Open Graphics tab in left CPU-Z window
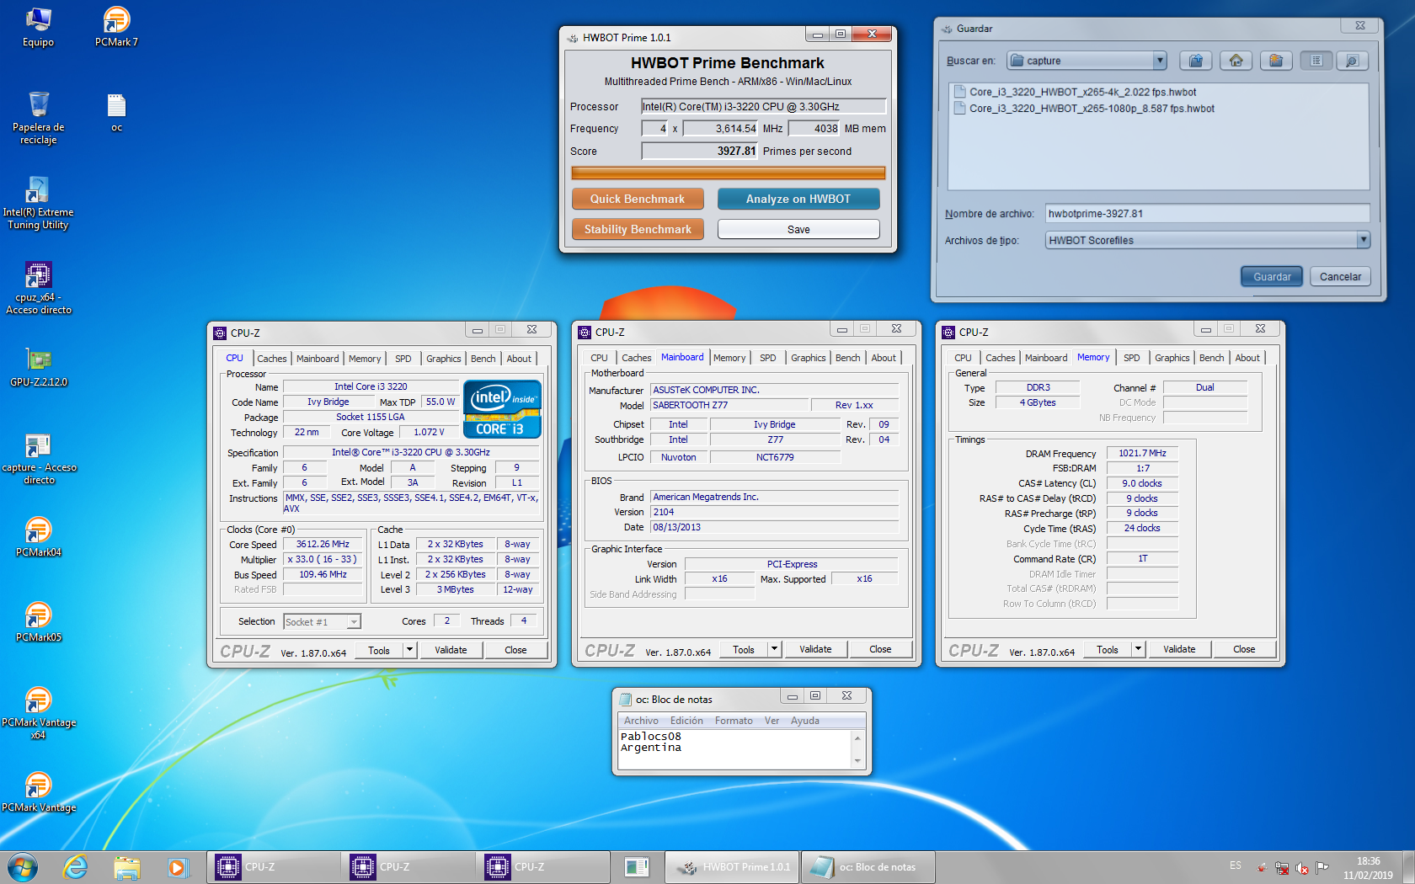Image resolution: width=1415 pixels, height=884 pixels. (443, 359)
